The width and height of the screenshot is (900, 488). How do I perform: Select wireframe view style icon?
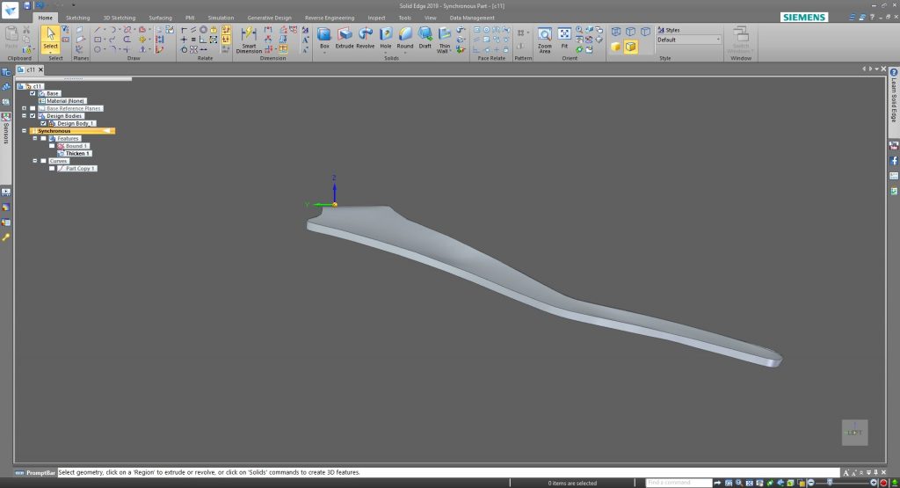616,32
